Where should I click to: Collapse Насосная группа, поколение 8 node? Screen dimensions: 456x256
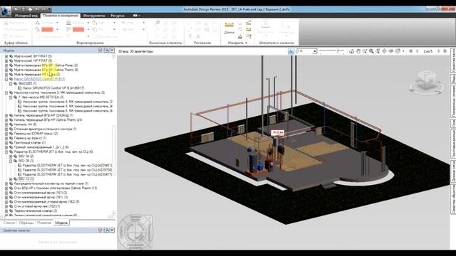[6, 92]
